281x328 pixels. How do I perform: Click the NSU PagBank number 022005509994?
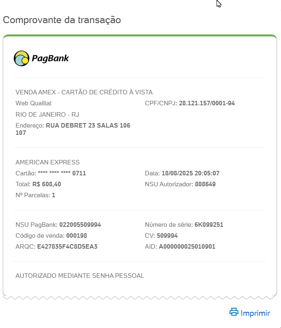point(80,225)
